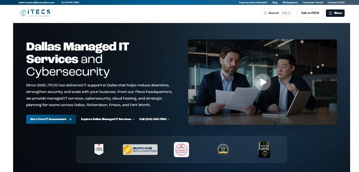Click arrow in Get a Free IT Assessment
Image resolution: width=359 pixels, height=172 pixels.
pyautogui.click(x=70, y=119)
